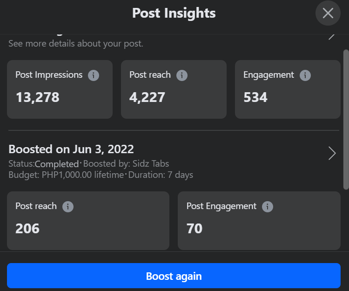This screenshot has width=349, height=291.
Task: Open the 'Boosted on Jun 3, 2022' heading
Action: (71, 149)
